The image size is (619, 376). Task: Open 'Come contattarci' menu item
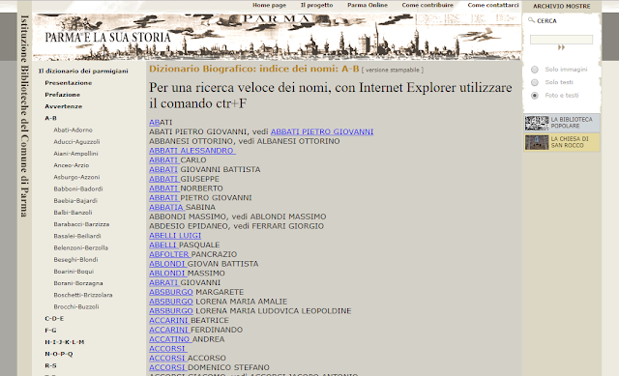[493, 5]
